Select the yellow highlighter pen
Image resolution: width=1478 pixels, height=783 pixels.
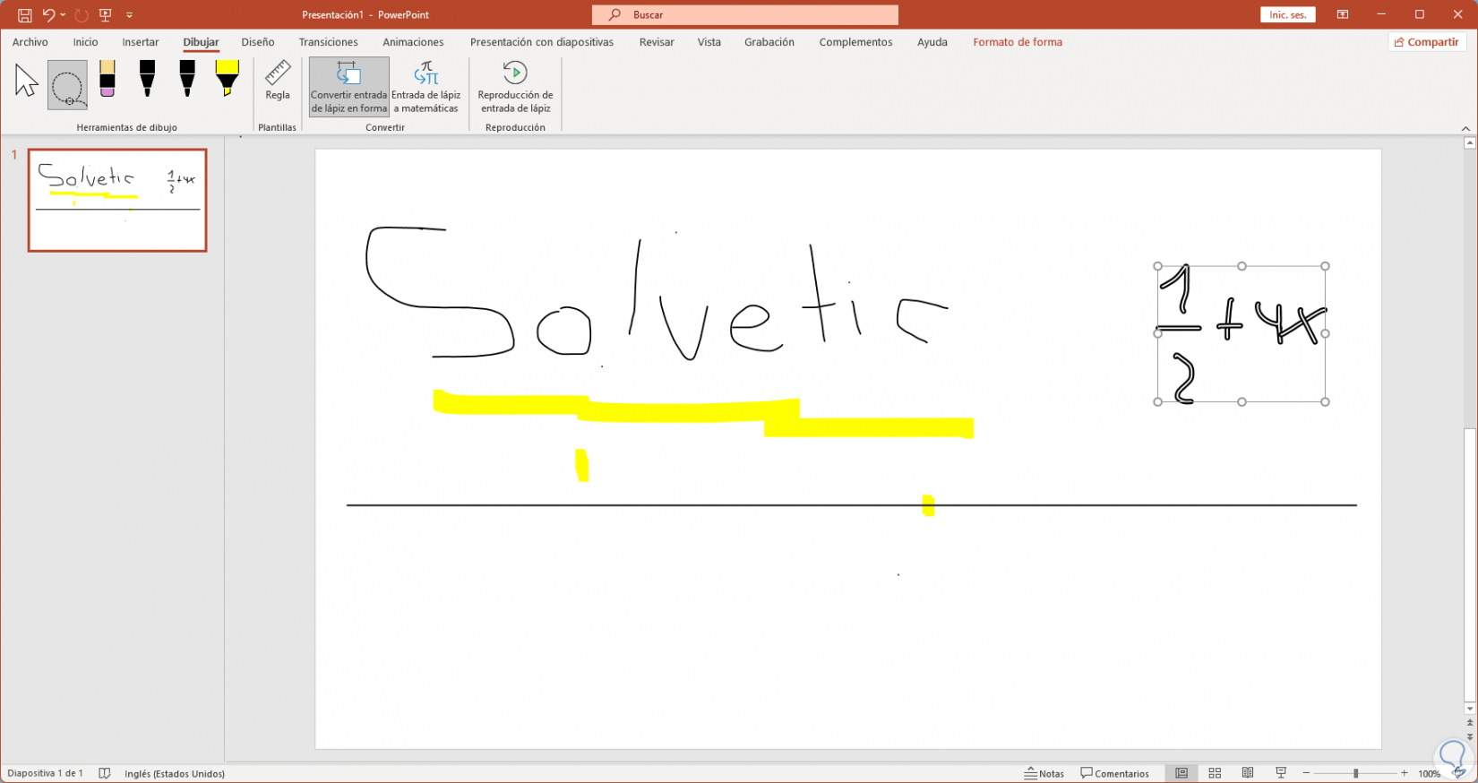click(x=228, y=79)
